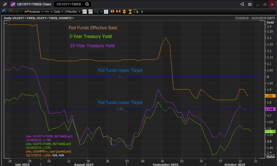
Task: Show more toolbar options via double chevron
Action: pos(142,12)
